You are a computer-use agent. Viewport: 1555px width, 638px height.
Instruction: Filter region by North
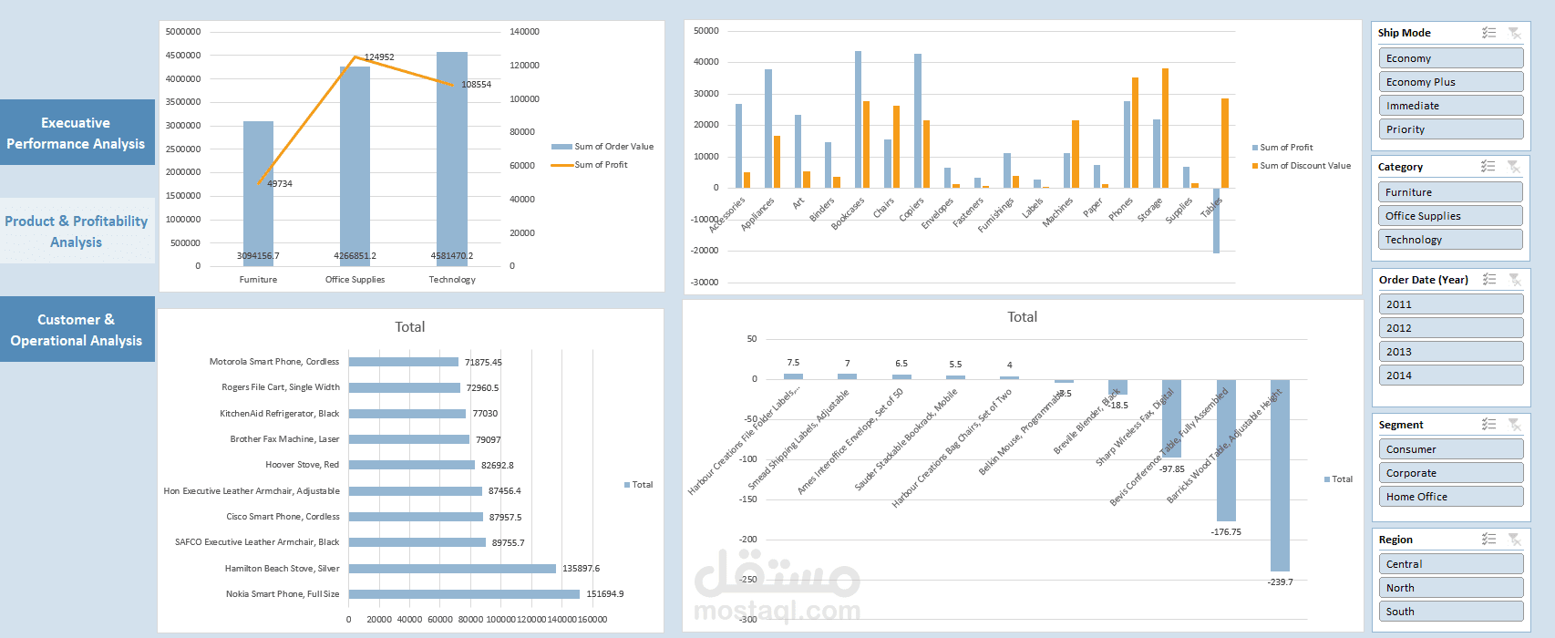(x=1451, y=588)
